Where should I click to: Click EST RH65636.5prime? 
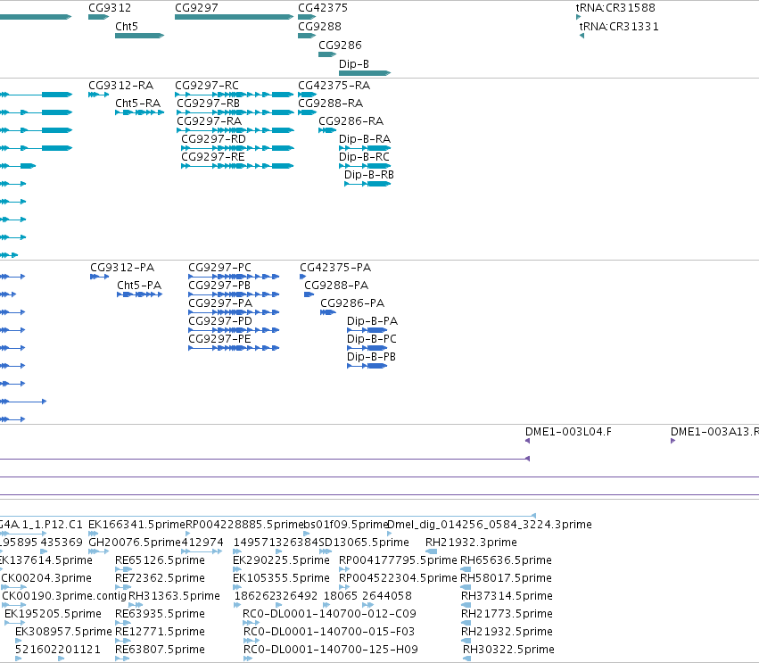(506, 560)
